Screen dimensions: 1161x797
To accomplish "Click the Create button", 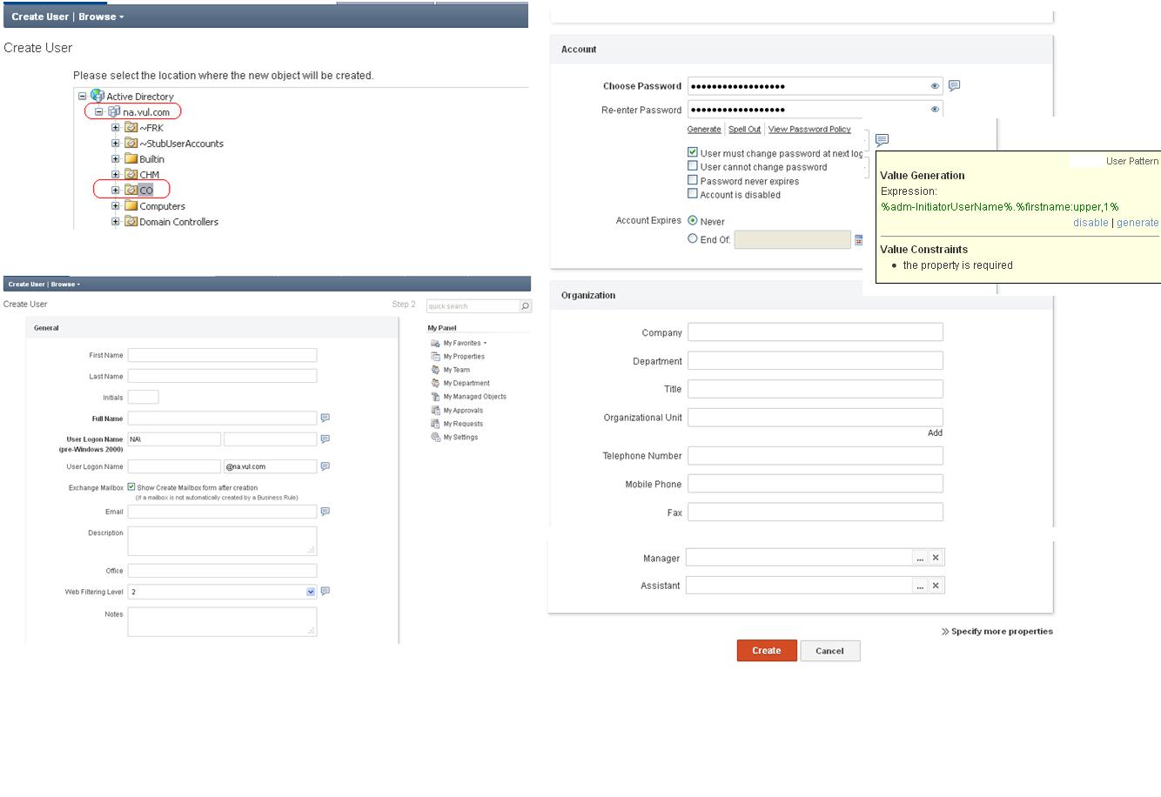I will click(767, 651).
